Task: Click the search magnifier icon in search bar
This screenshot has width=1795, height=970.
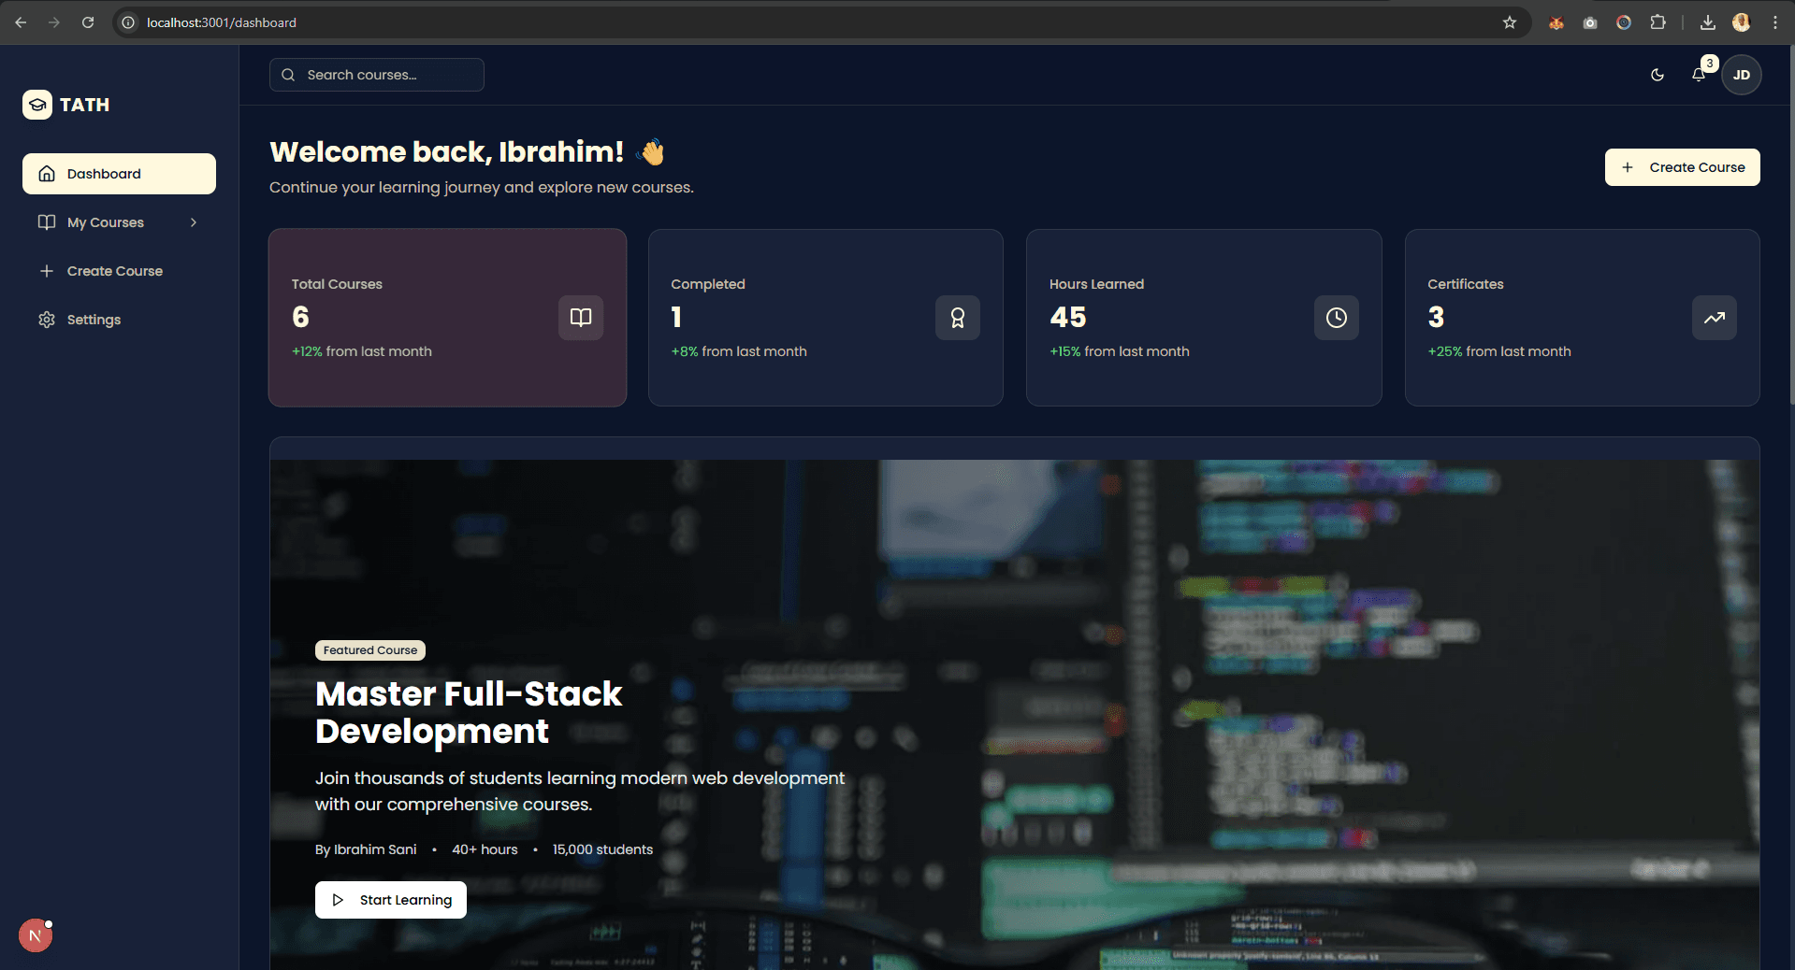Action: (x=288, y=75)
